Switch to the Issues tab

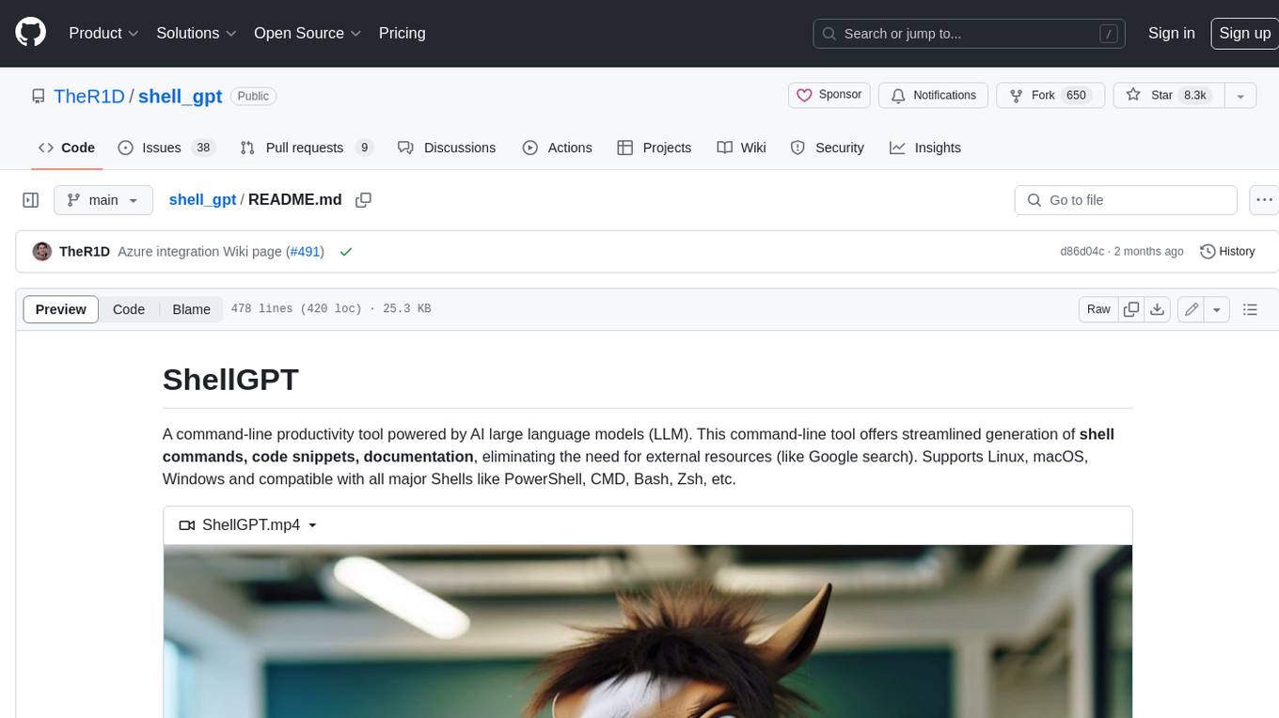point(166,148)
